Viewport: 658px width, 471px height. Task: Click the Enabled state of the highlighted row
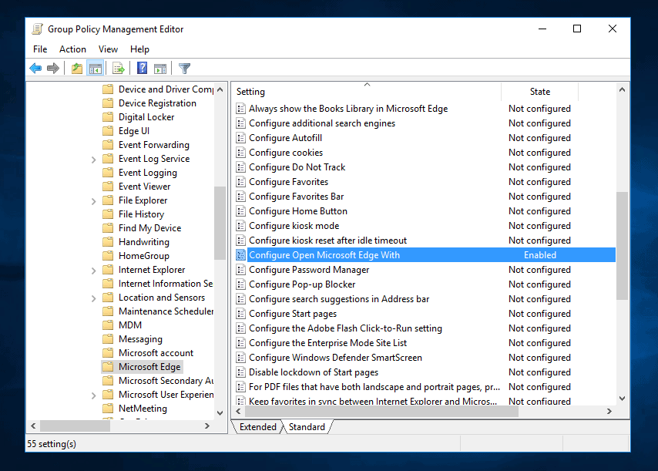point(540,255)
